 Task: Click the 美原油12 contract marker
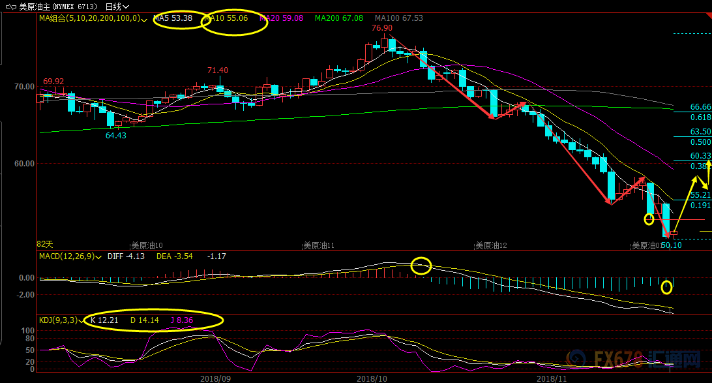click(492, 245)
